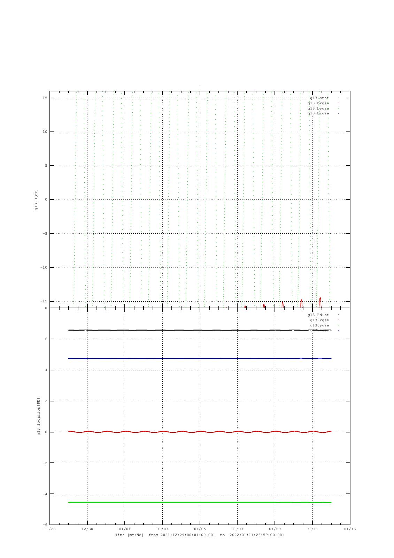Screen dimensions: 394x558
Task: Click the 10 tick on the B axis
Action: [x=45, y=132]
